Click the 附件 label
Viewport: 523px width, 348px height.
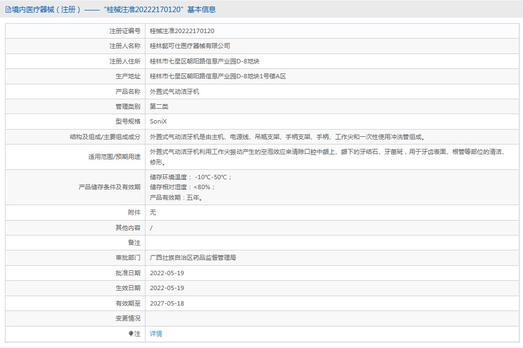coord(134,212)
